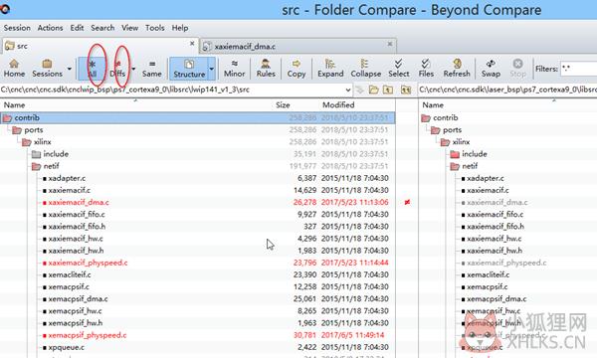Click the Select toolbar button
The image size is (597, 358).
pyautogui.click(x=399, y=69)
